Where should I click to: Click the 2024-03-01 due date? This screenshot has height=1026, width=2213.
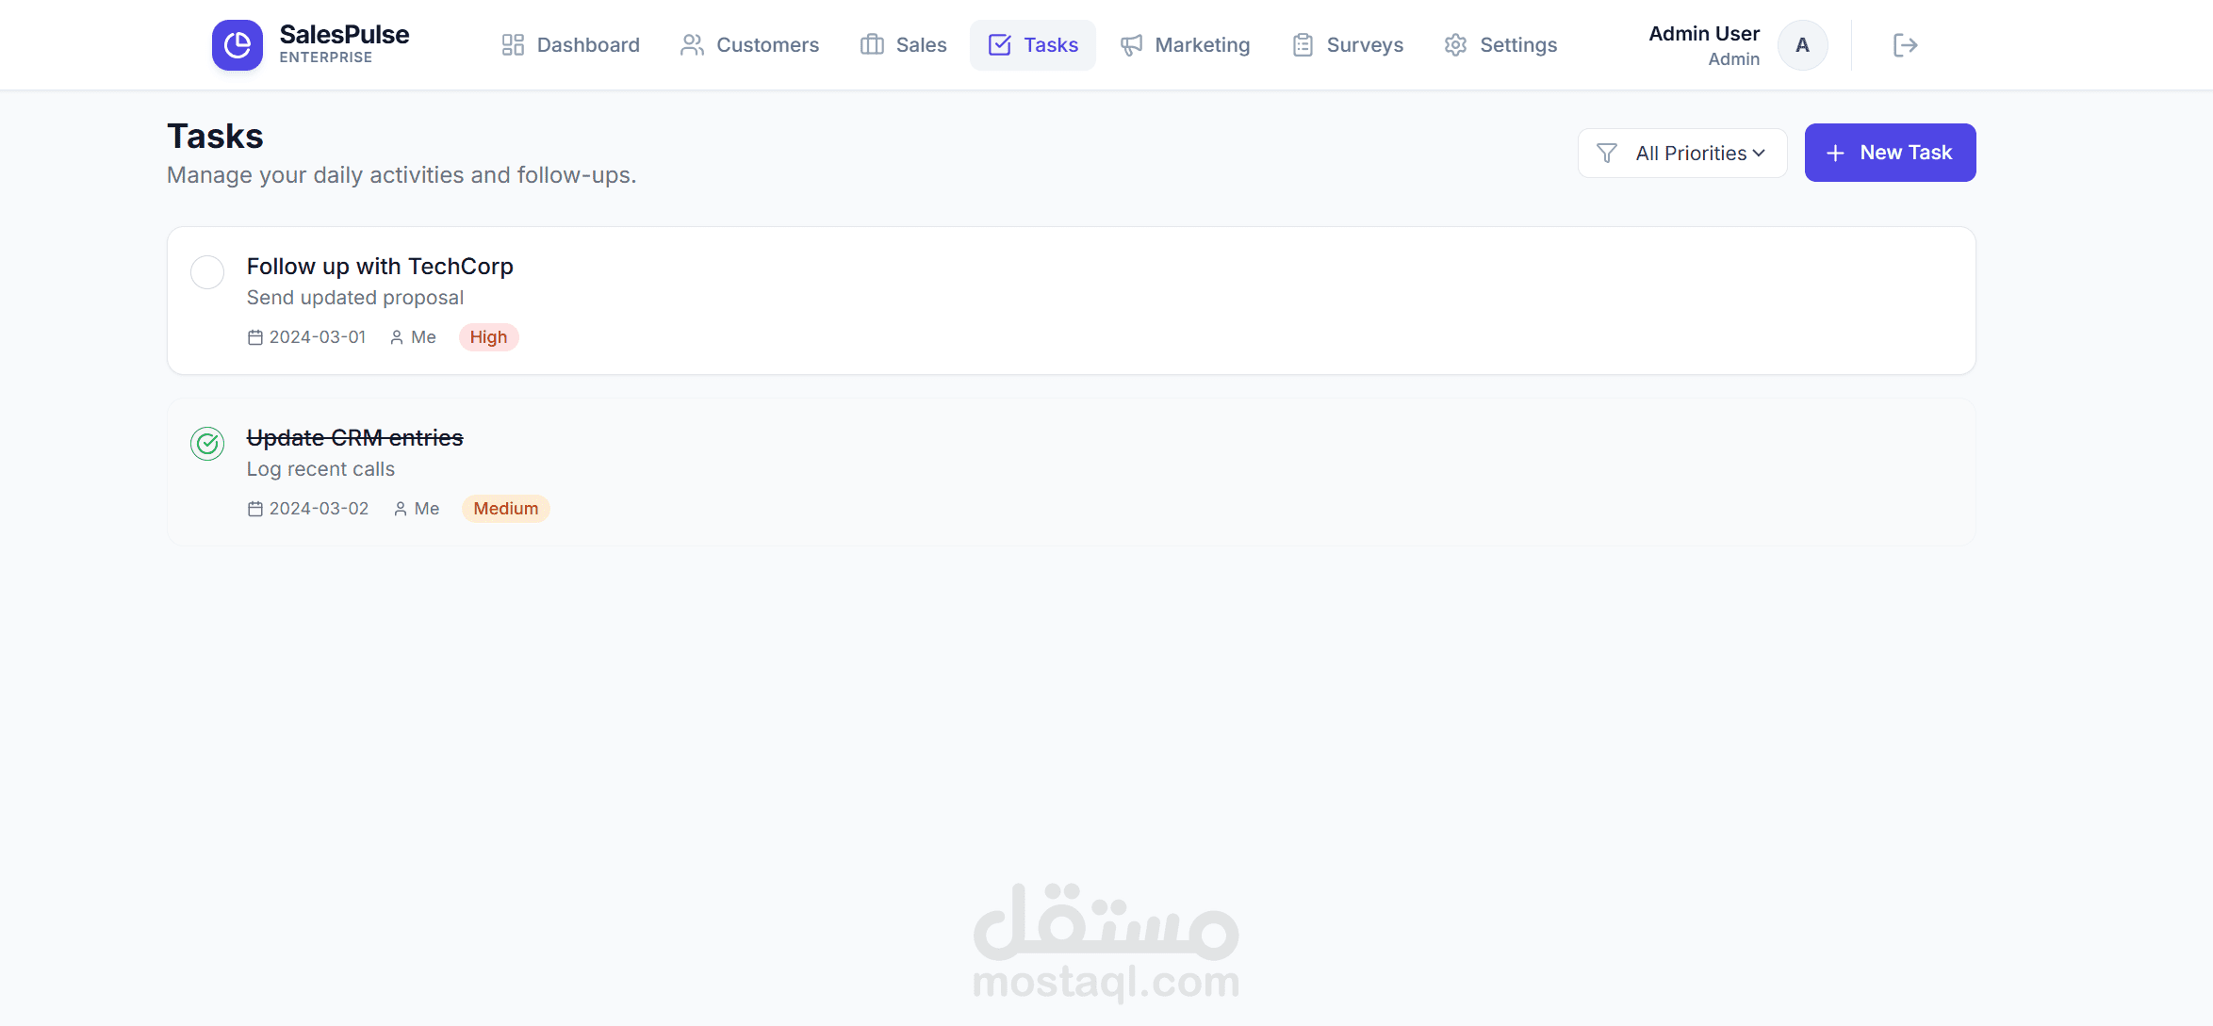(317, 337)
